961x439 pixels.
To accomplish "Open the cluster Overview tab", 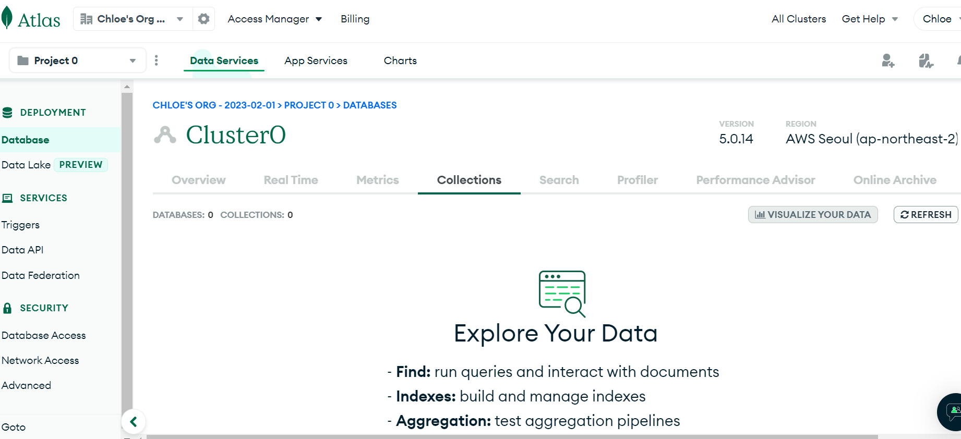I will click(199, 180).
